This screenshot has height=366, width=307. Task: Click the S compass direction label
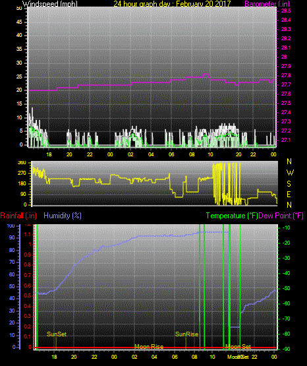click(289, 184)
